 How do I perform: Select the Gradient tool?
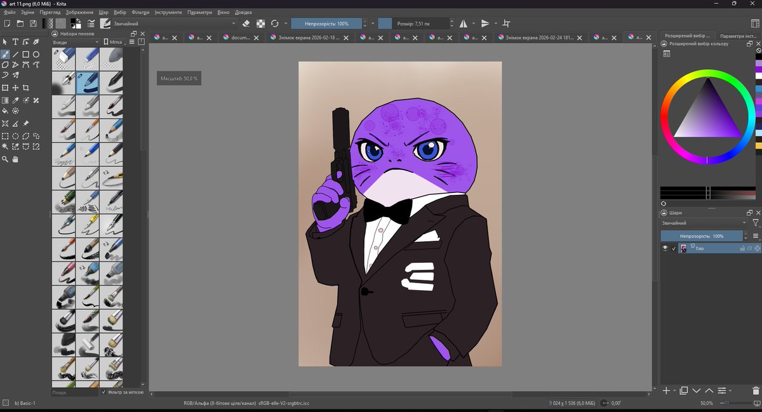coord(5,100)
